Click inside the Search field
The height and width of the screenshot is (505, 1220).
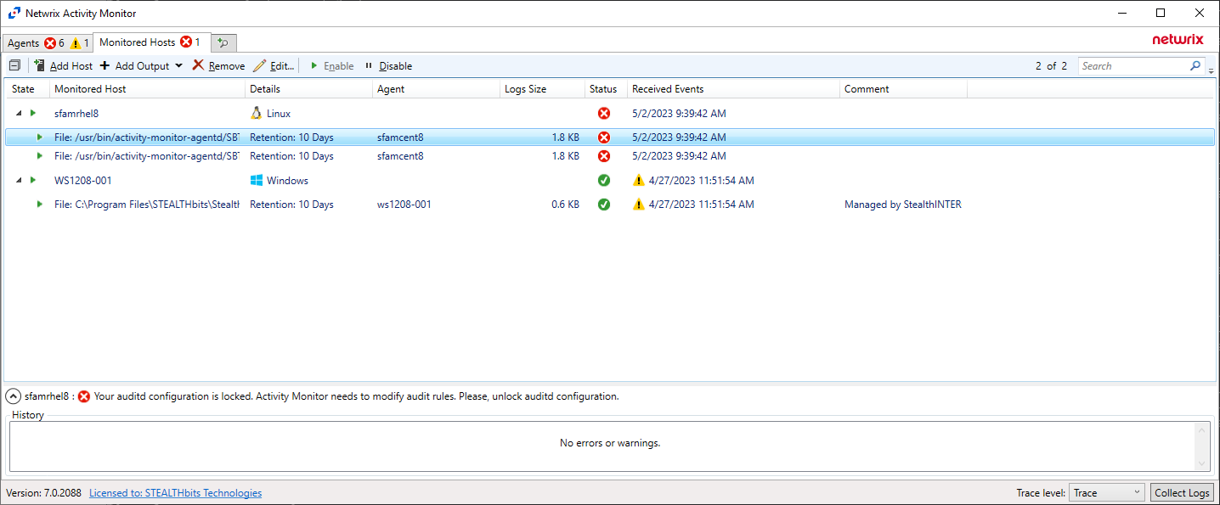point(1130,65)
